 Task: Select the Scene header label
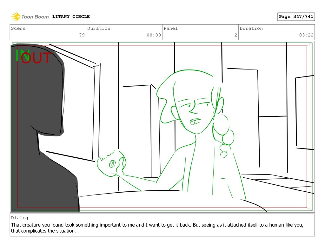[x=18, y=28]
